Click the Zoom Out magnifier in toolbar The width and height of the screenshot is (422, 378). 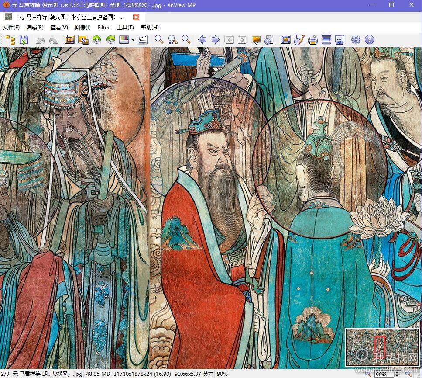(186, 40)
